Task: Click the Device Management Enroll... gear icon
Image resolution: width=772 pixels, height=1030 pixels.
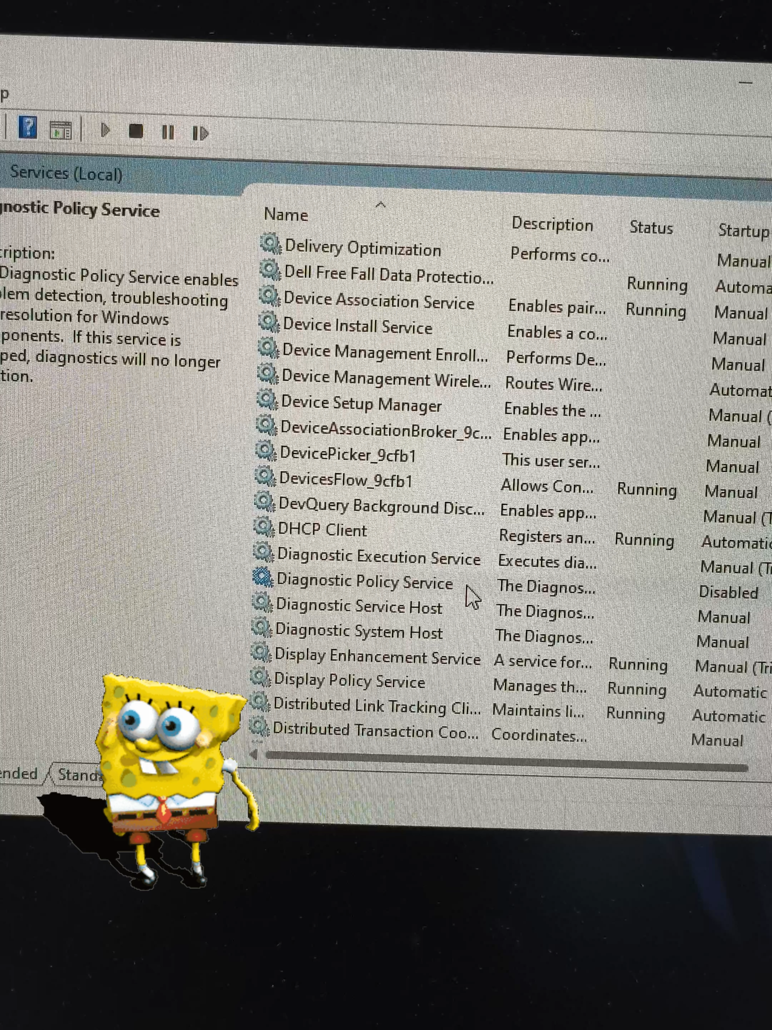Action: click(268, 348)
